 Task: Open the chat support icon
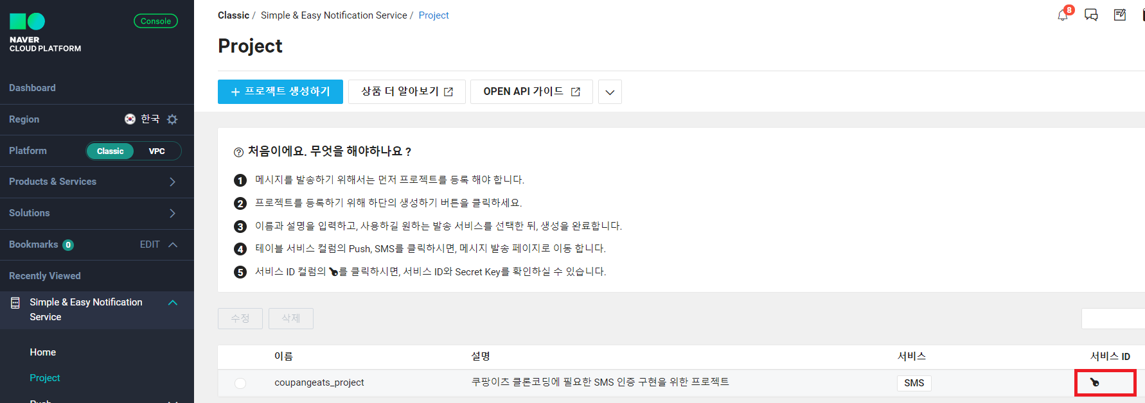pyautogui.click(x=1091, y=15)
